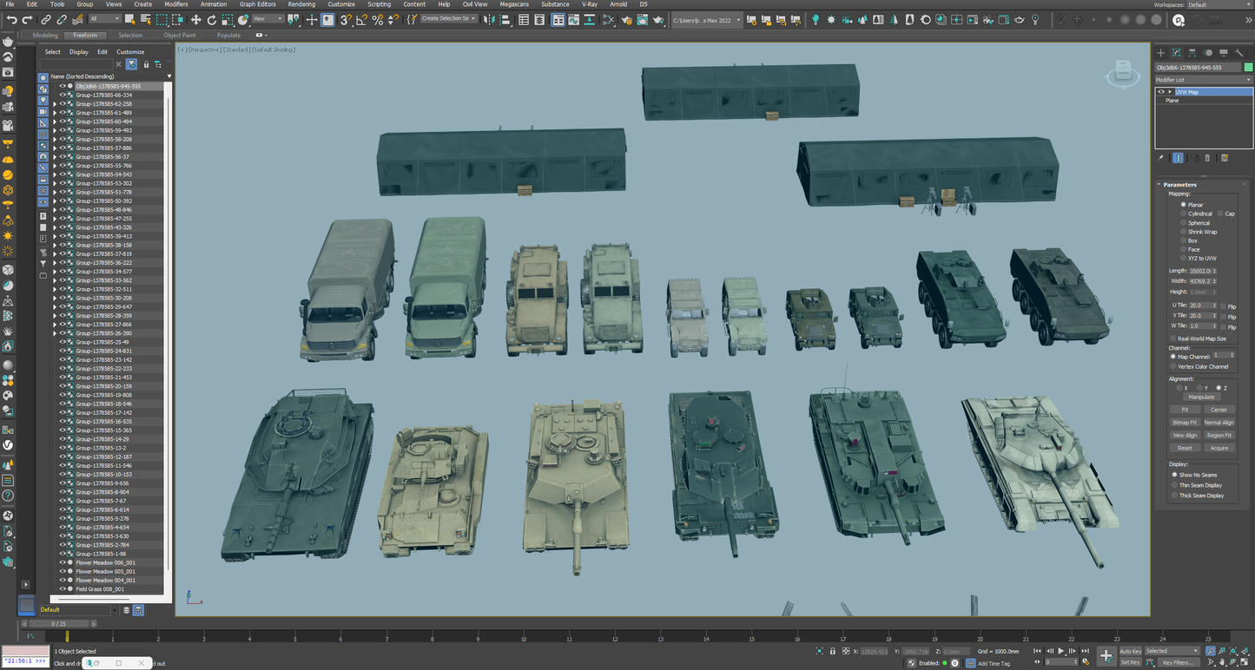Click the Manipulate button
The width and height of the screenshot is (1255, 670).
(1202, 397)
